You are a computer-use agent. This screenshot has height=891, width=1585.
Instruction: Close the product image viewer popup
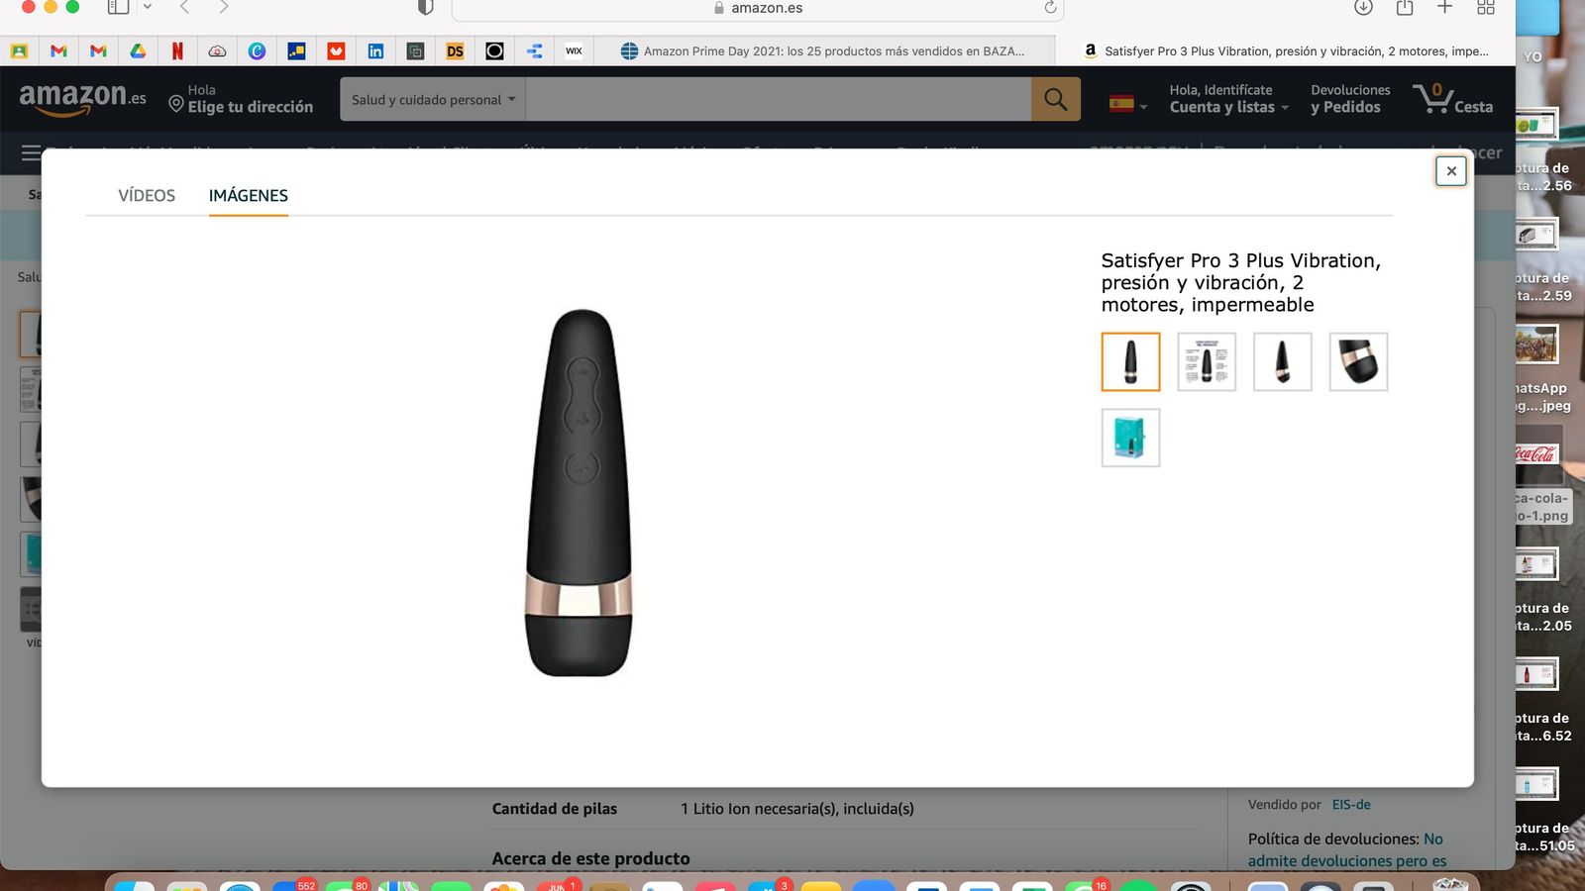coord(1450,170)
